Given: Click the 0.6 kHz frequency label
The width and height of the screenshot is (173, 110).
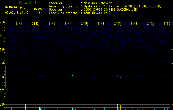Looking at the screenshot, I should point(2,105).
